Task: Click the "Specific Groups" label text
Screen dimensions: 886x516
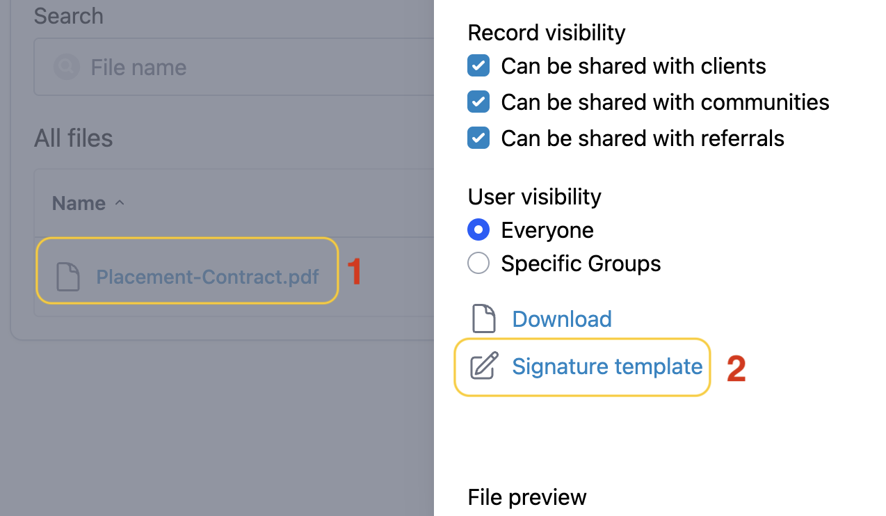Action: (581, 264)
